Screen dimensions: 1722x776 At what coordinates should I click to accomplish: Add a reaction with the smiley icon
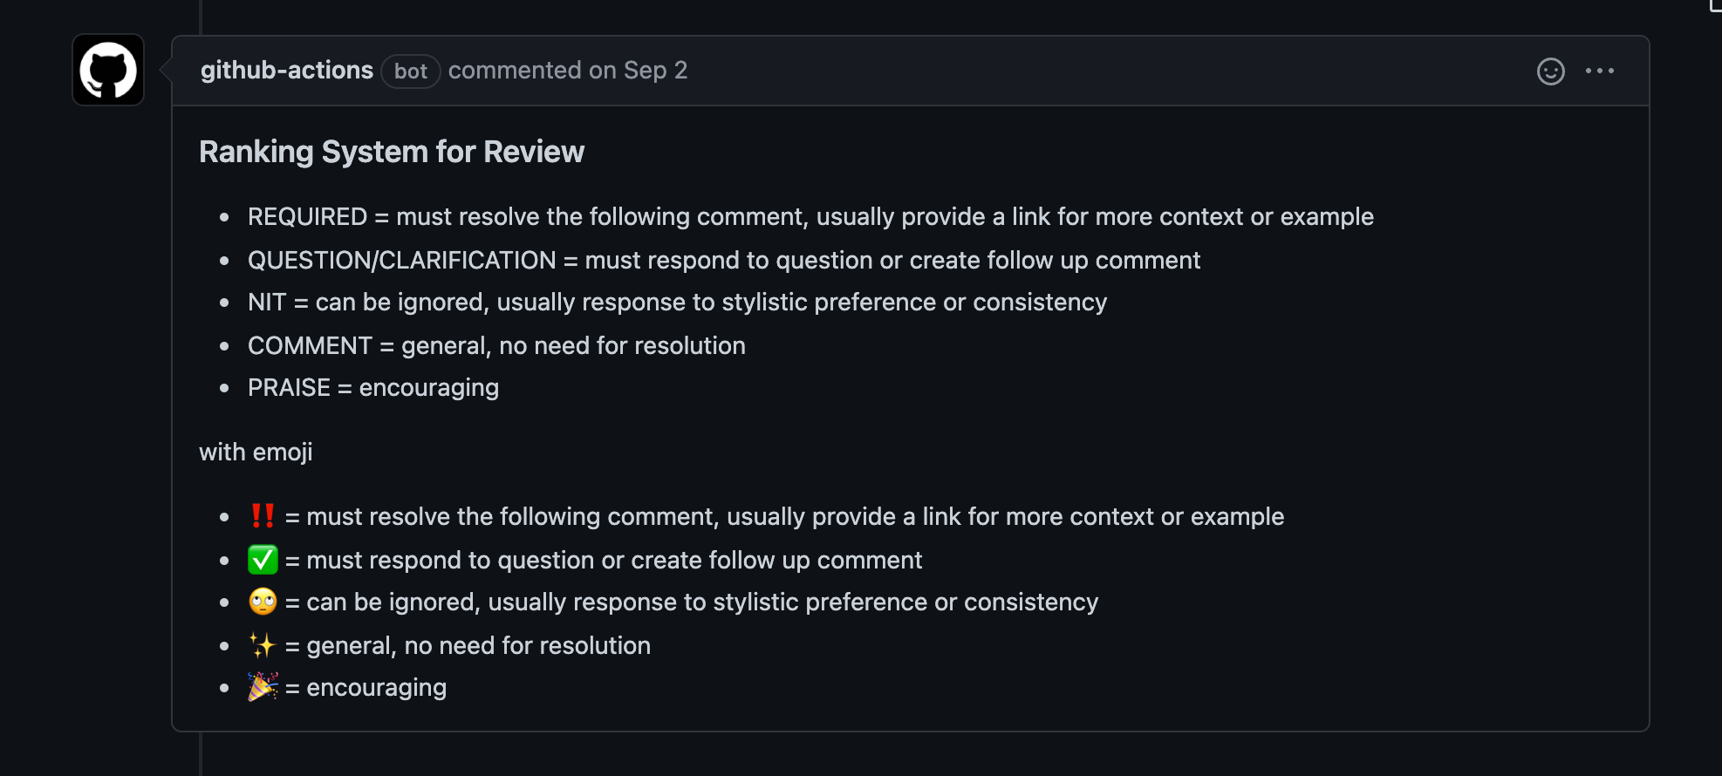[1550, 71]
